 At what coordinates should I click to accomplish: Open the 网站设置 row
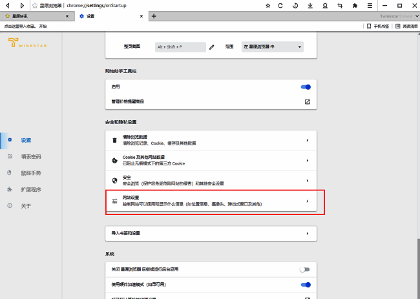[211, 201]
